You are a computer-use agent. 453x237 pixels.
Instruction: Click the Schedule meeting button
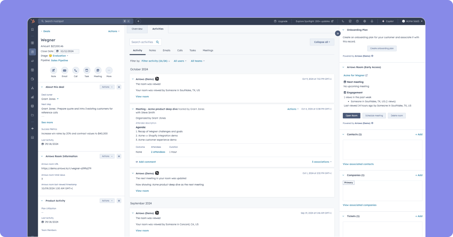[x=374, y=116]
